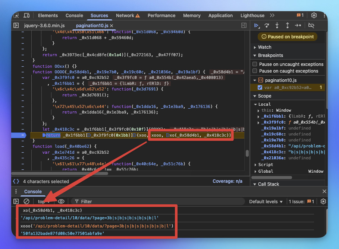Open the Application tab
Screen dimensions: 339x249
click(220, 16)
